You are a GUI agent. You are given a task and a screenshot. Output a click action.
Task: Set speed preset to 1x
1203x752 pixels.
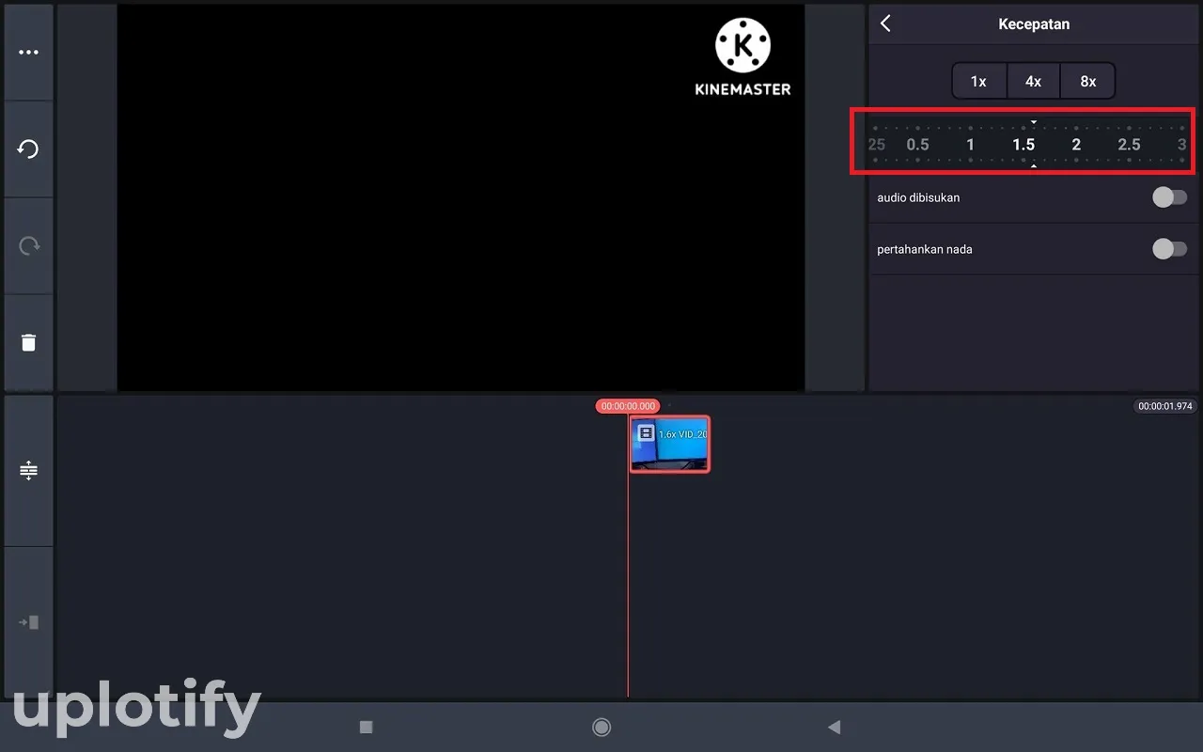(x=978, y=82)
